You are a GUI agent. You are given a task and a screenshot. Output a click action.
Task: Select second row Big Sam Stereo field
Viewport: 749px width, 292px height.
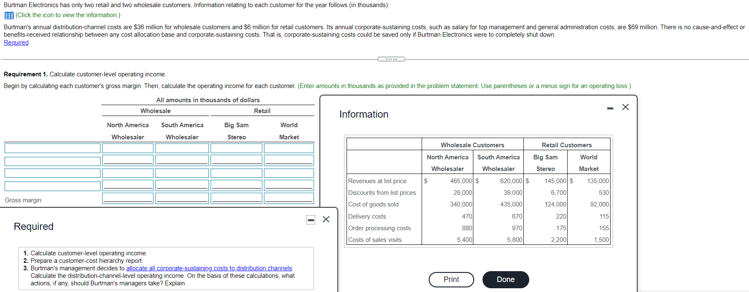coord(236,160)
